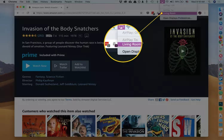
Task: Close the Amazon.com tab
Action: point(62,7)
